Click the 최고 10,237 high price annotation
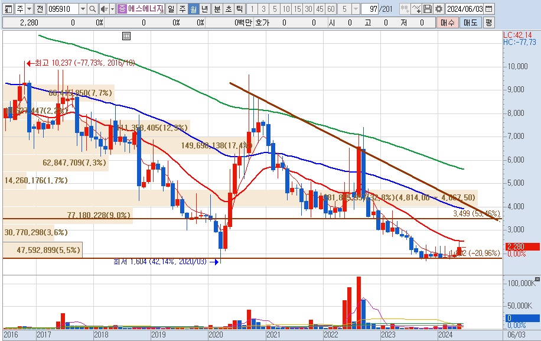This screenshot has height=341, width=541. [x=81, y=63]
